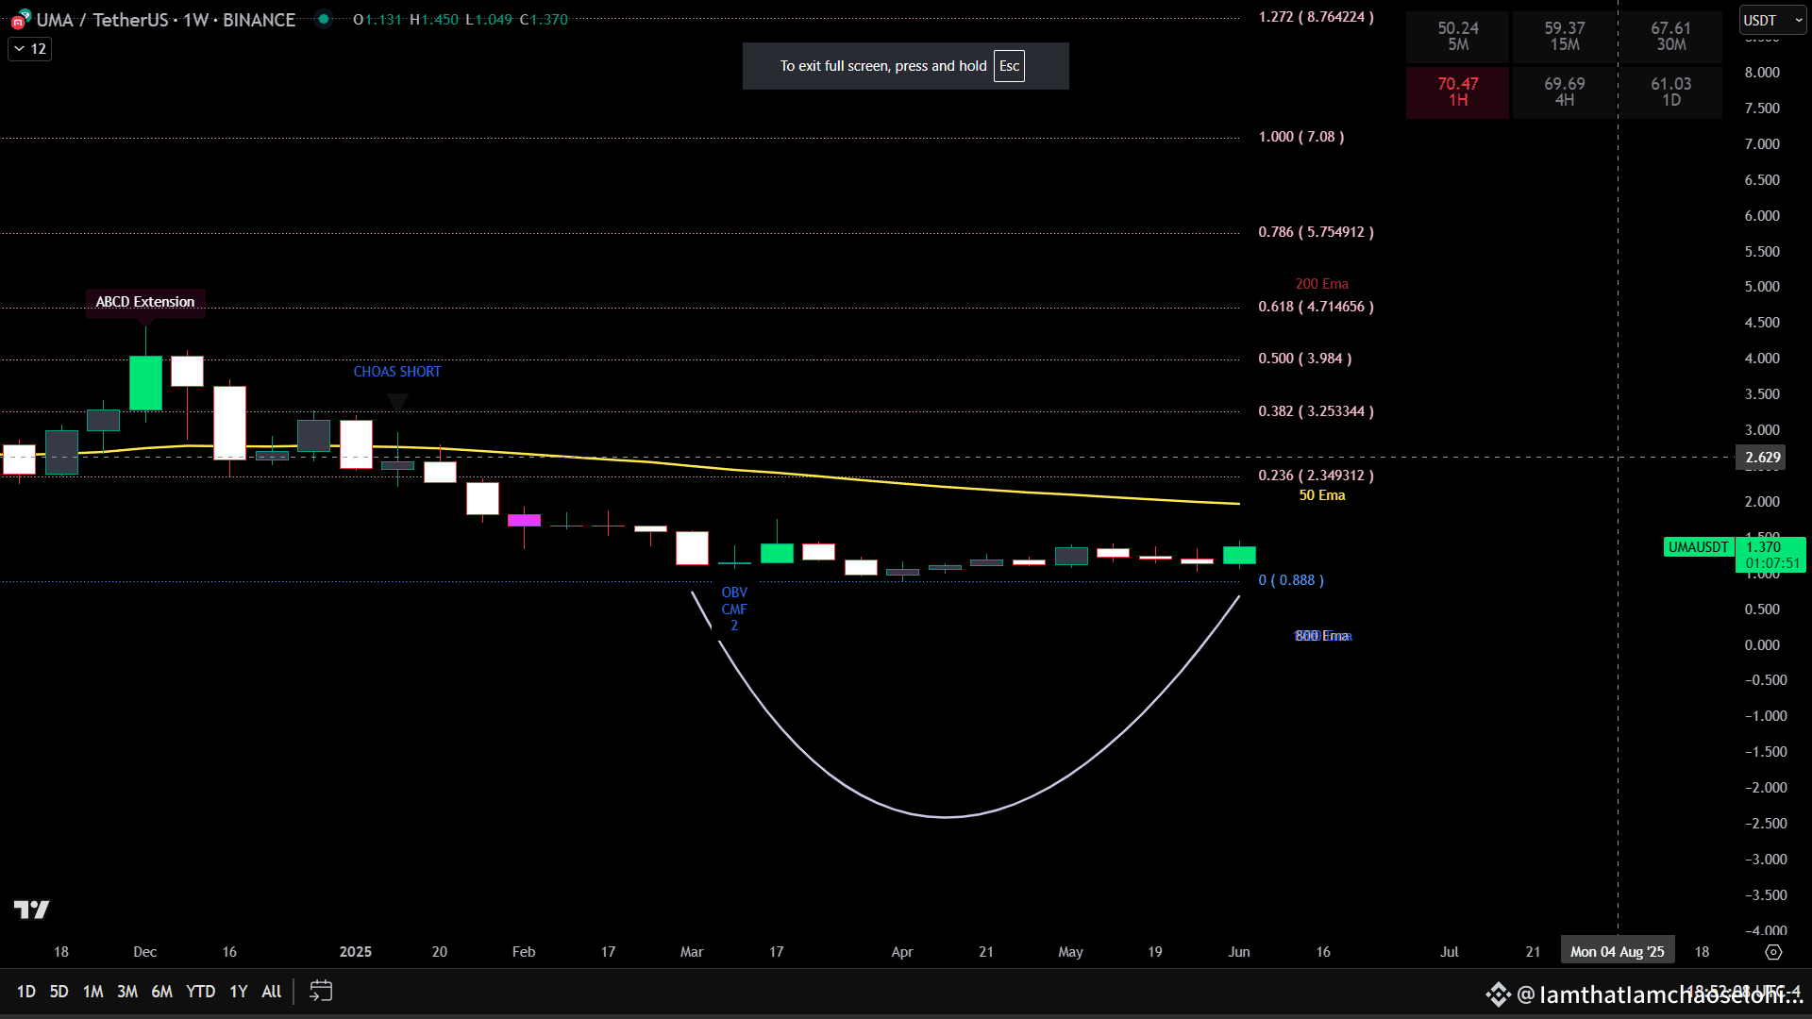Click the Mar label on time axis
This screenshot has height=1019, width=1812.
(692, 952)
